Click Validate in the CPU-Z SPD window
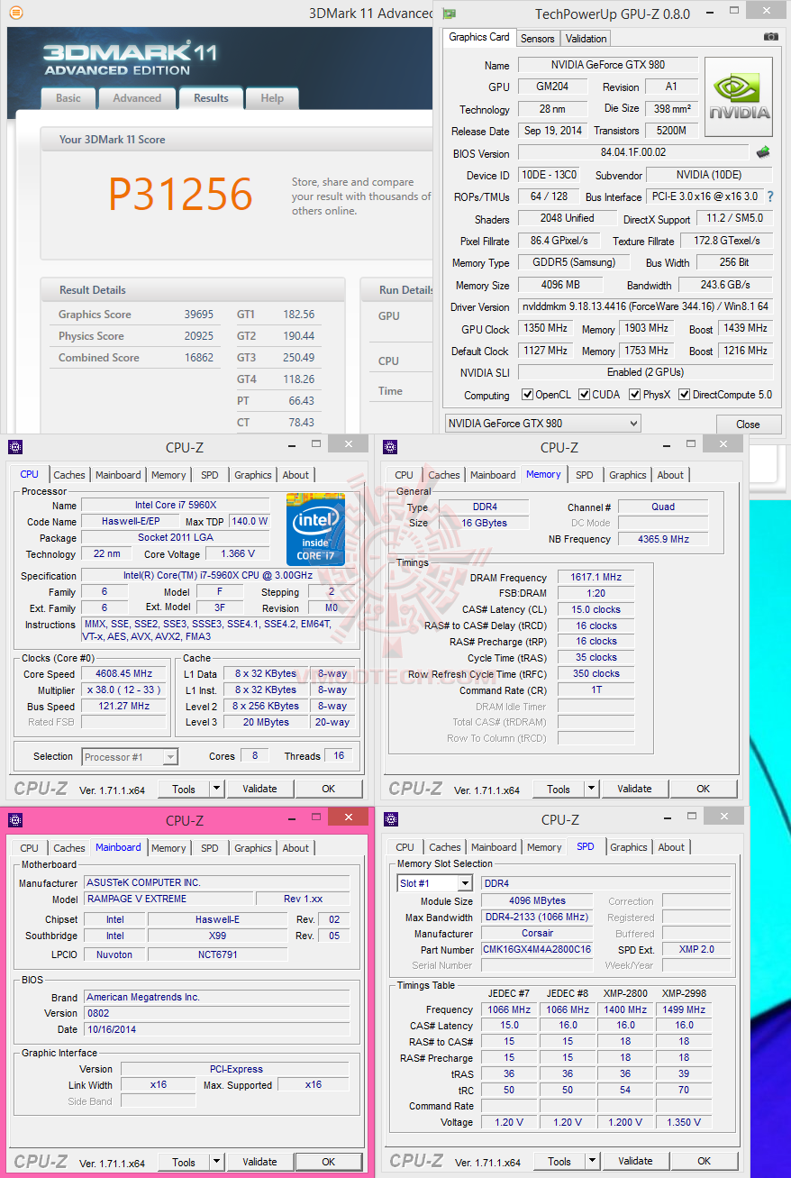Viewport: 791px width, 1178px height. 635,1161
